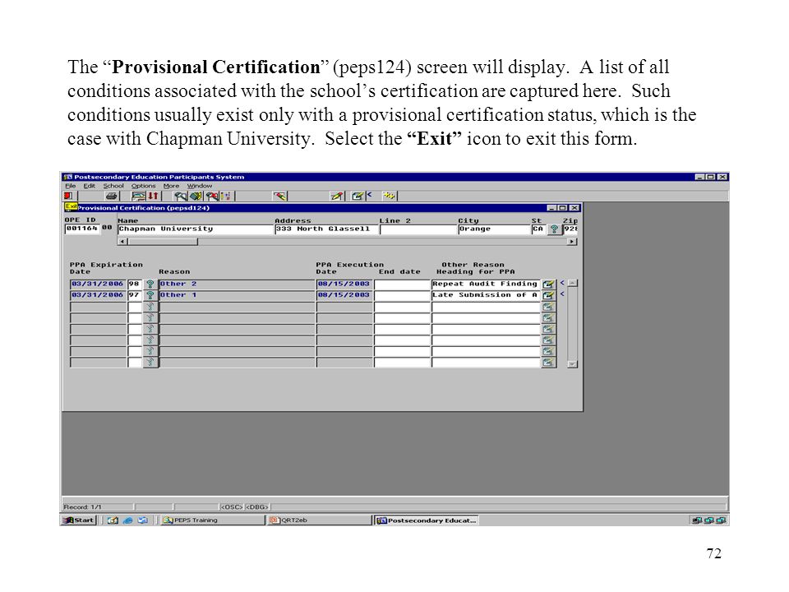The height and width of the screenshot is (592, 789).
Task: Open the editor icon for Repeat Audit Finding
Action: pyautogui.click(x=548, y=284)
